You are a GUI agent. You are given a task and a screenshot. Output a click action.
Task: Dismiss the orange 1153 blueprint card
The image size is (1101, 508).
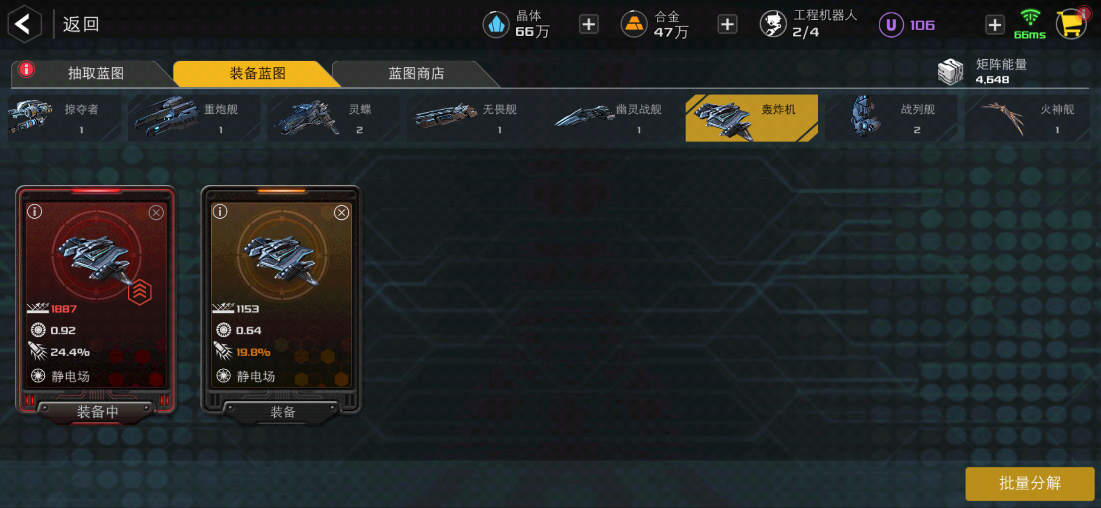pyautogui.click(x=342, y=213)
